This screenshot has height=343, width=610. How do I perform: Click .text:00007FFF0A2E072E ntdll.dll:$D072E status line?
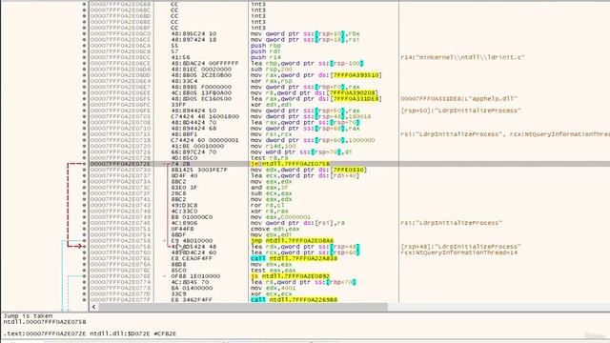tap(90, 333)
